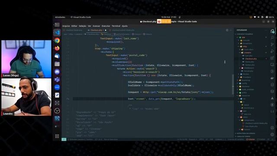Open the Arquivos menu

pos(66,26)
